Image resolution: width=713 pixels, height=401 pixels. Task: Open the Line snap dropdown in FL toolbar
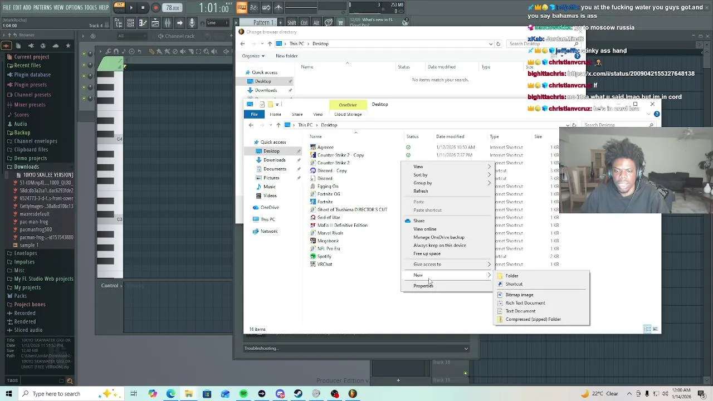click(218, 23)
